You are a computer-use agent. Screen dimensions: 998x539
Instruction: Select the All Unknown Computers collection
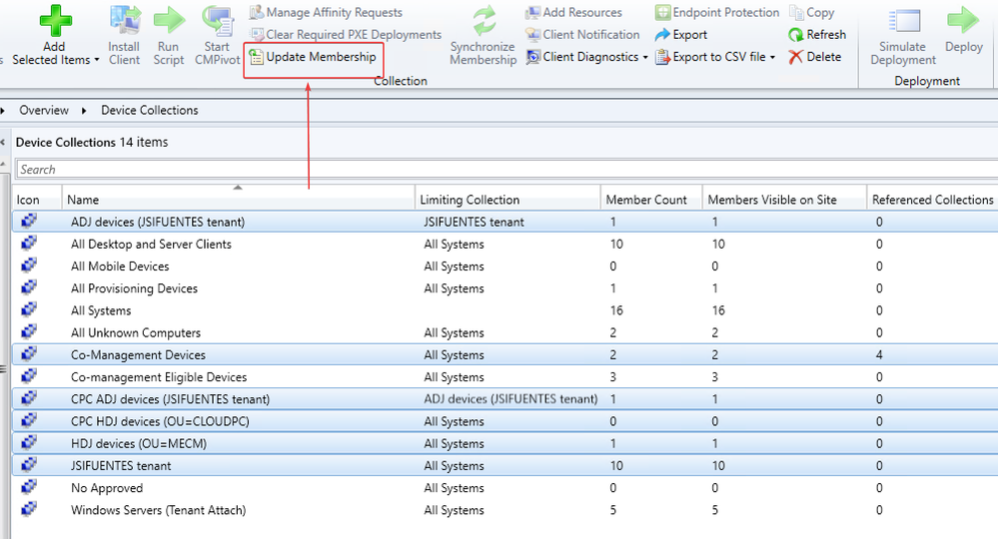pos(136,333)
